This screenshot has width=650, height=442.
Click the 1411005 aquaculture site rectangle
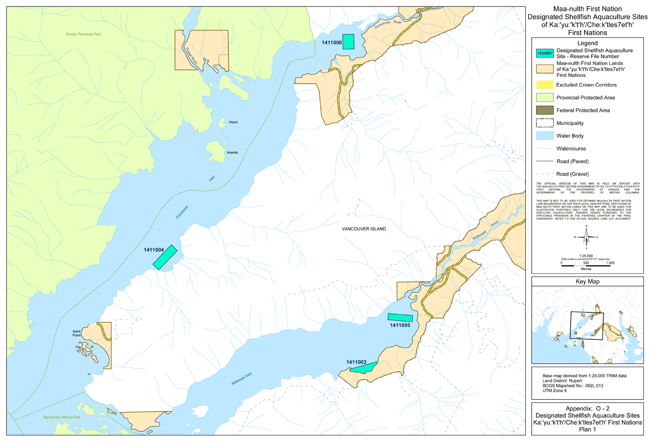(400, 318)
